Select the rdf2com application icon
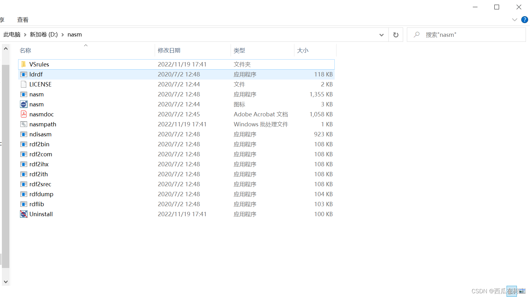Viewport: 530px width, 297px height. tap(24, 154)
